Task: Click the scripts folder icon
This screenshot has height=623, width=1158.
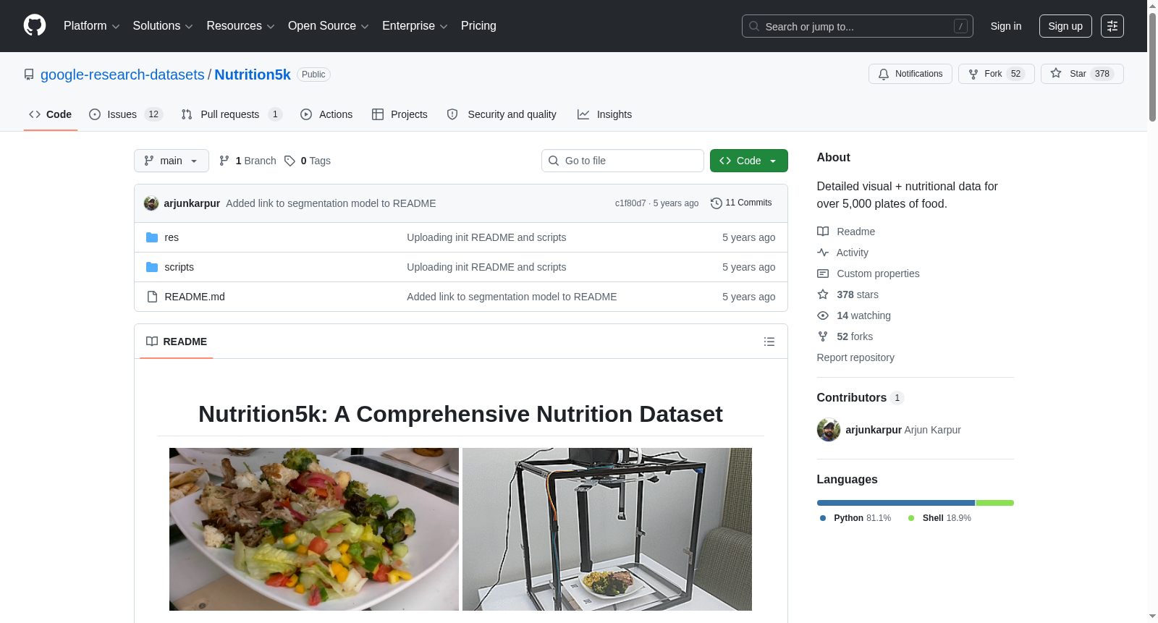Action: pos(152,267)
